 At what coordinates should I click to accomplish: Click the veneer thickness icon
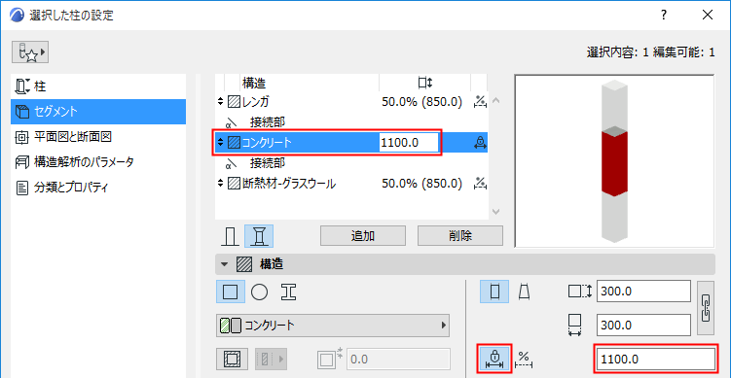pyautogui.click(x=330, y=359)
